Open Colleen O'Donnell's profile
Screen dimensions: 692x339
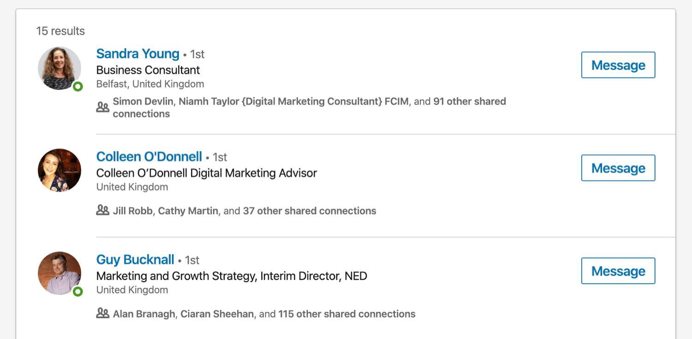coord(149,157)
